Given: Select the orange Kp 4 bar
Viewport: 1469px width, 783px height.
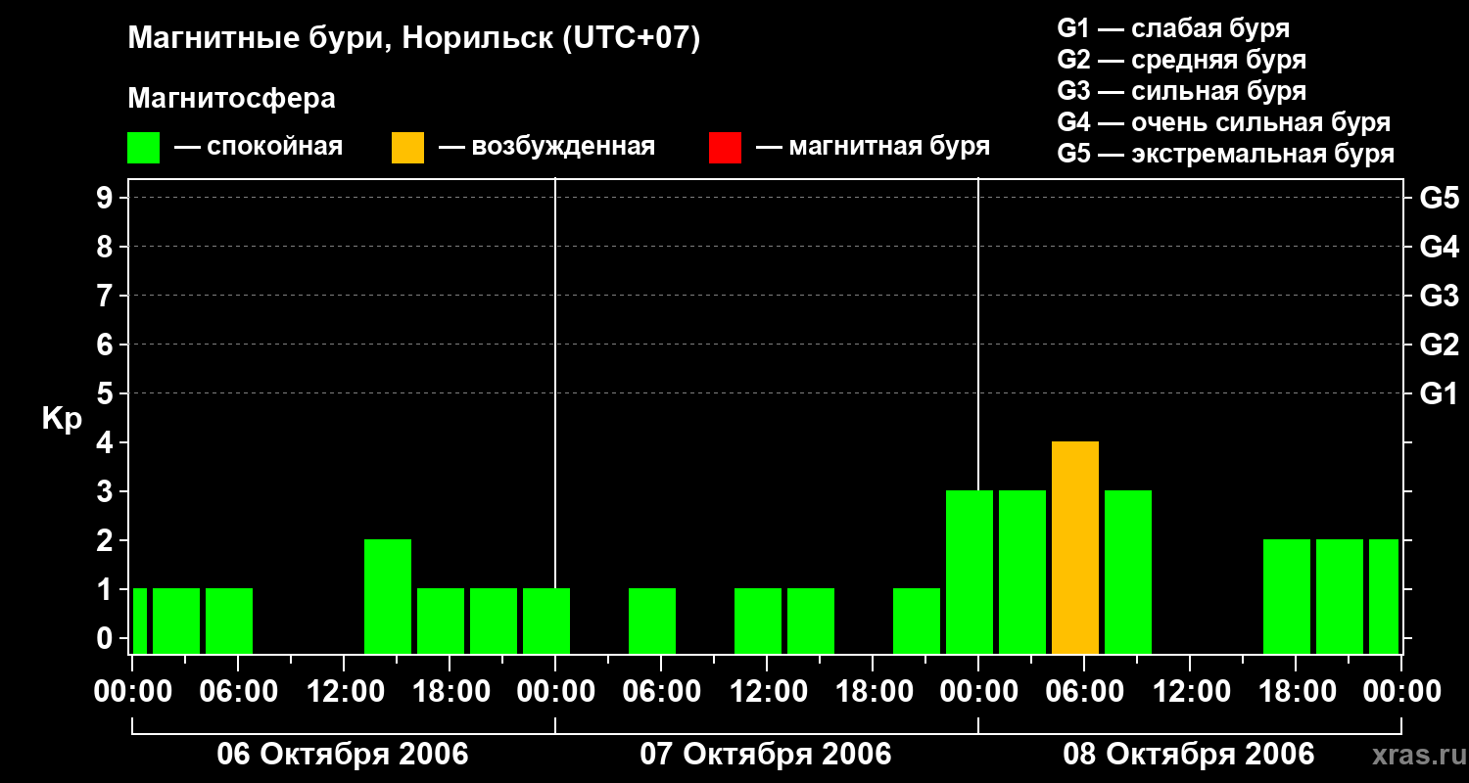Looking at the screenshot, I should tap(1075, 548).
